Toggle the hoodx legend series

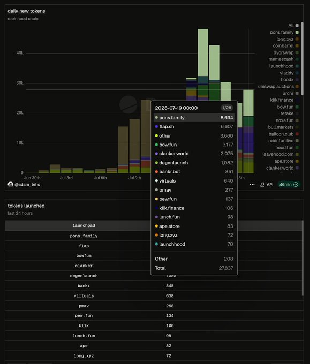[x=290, y=80]
